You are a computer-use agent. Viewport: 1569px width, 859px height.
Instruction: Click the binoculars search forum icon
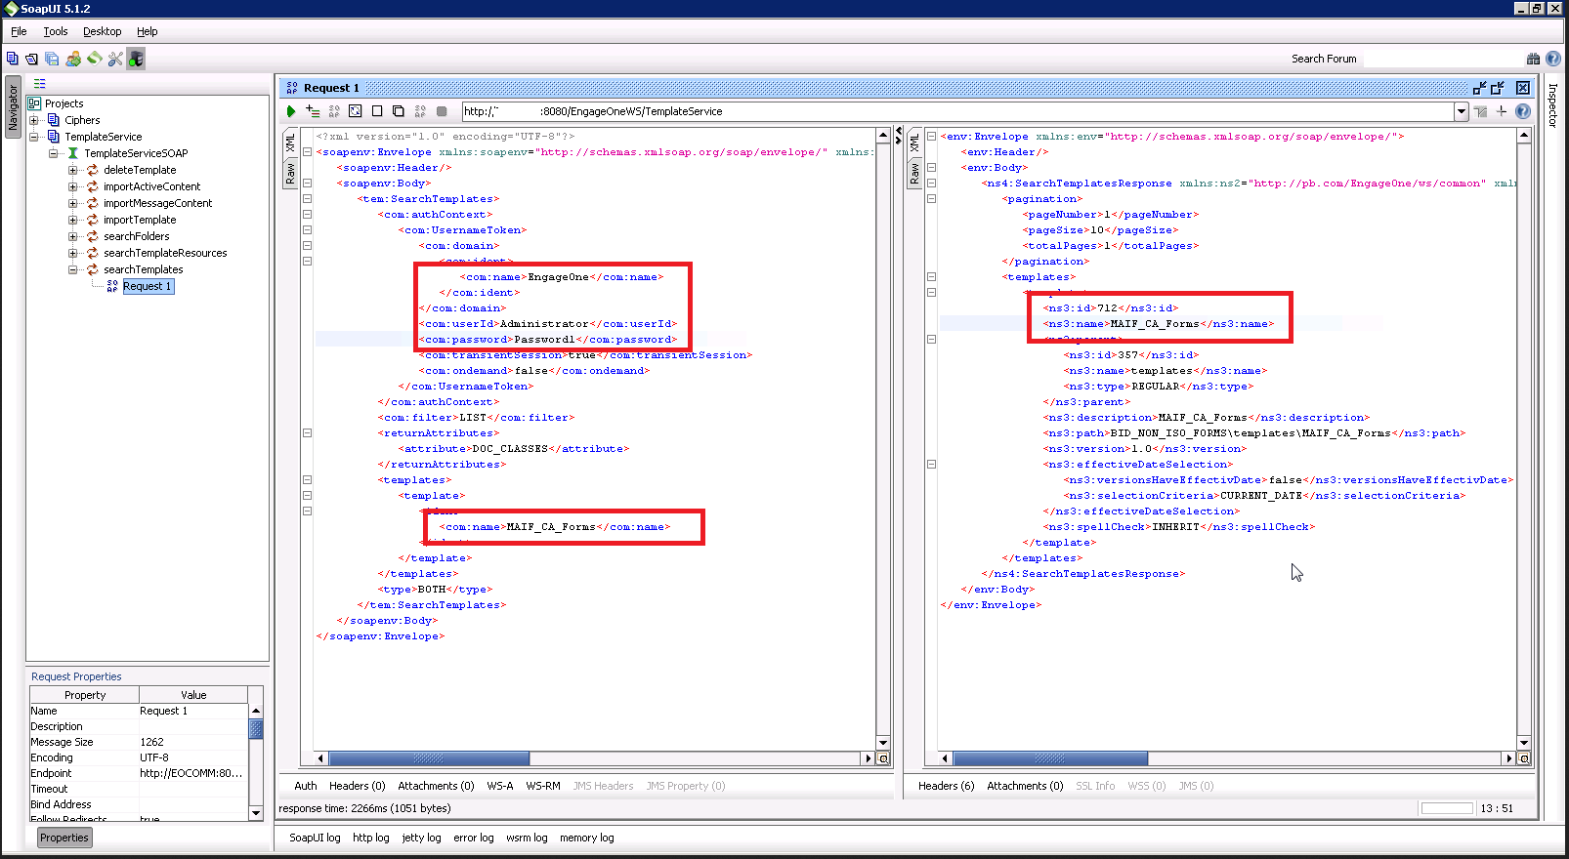point(1533,59)
